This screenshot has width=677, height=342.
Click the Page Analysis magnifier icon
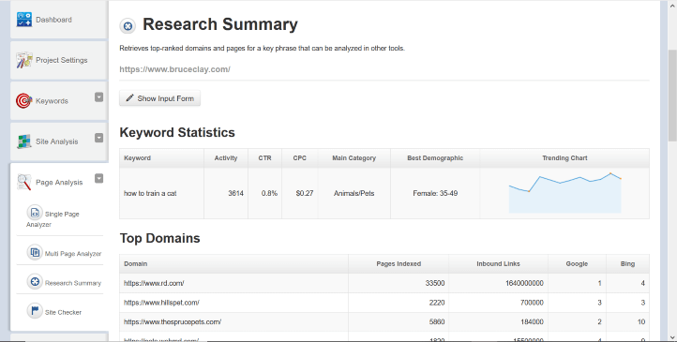tap(24, 182)
